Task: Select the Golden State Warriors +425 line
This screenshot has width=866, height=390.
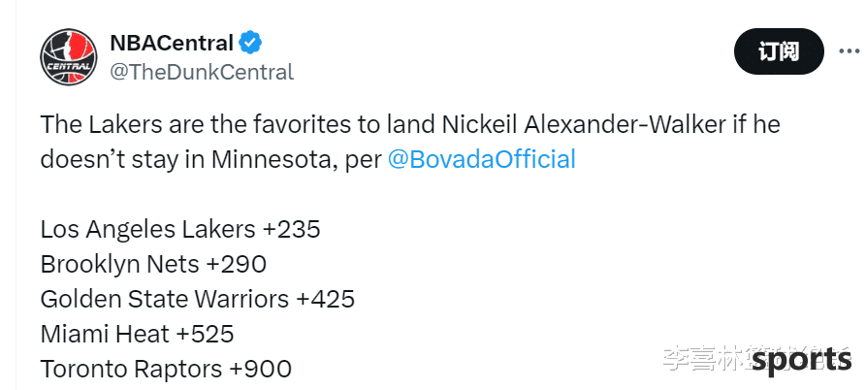Action: (x=198, y=299)
